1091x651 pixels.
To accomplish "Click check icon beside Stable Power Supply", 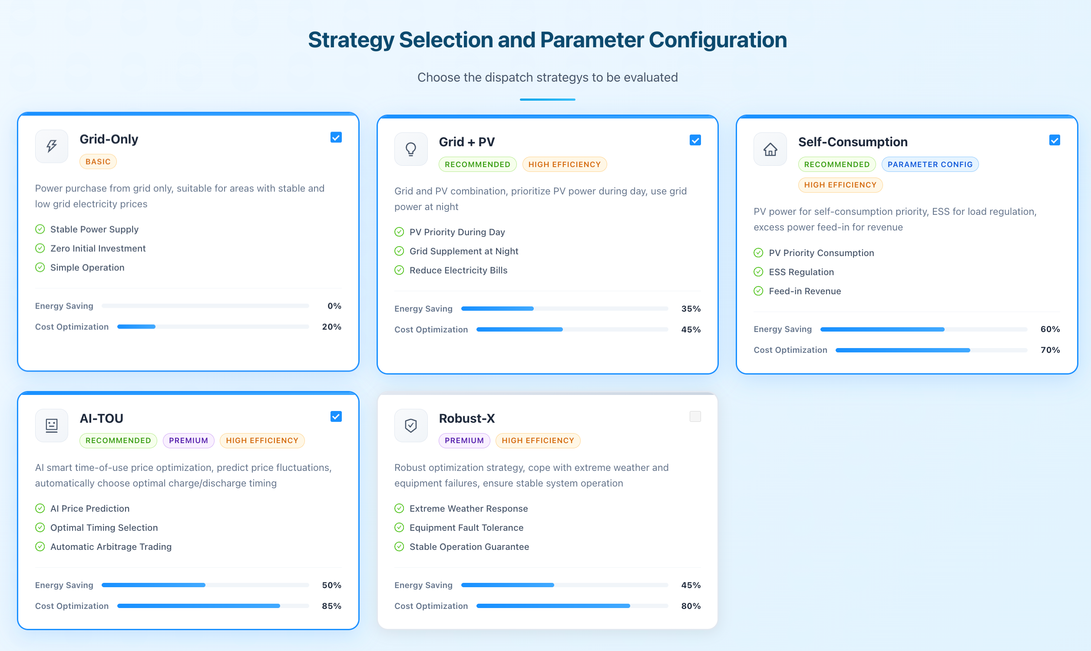I will 40,229.
